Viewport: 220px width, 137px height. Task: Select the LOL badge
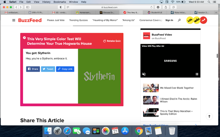tap(190, 20)
